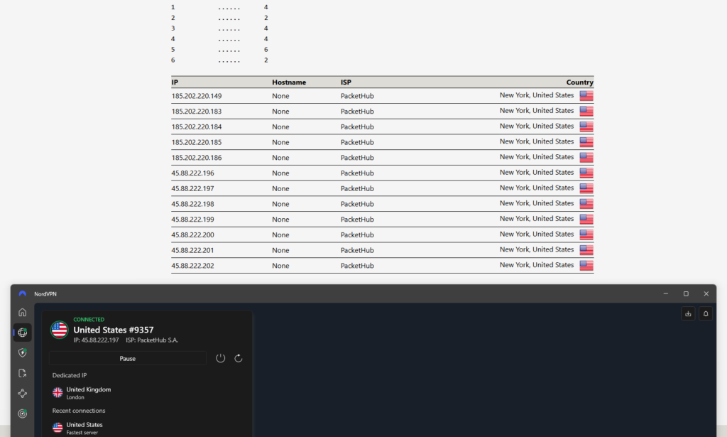Click the United Kingdom flag under Dedicated IP

click(x=58, y=392)
